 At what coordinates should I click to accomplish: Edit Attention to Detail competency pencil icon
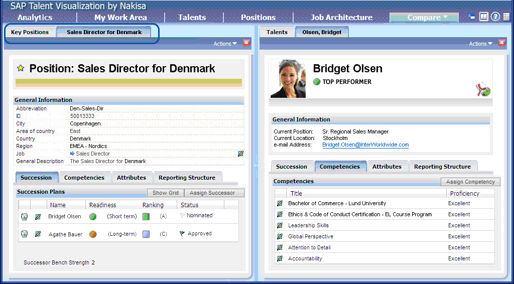[x=280, y=248]
